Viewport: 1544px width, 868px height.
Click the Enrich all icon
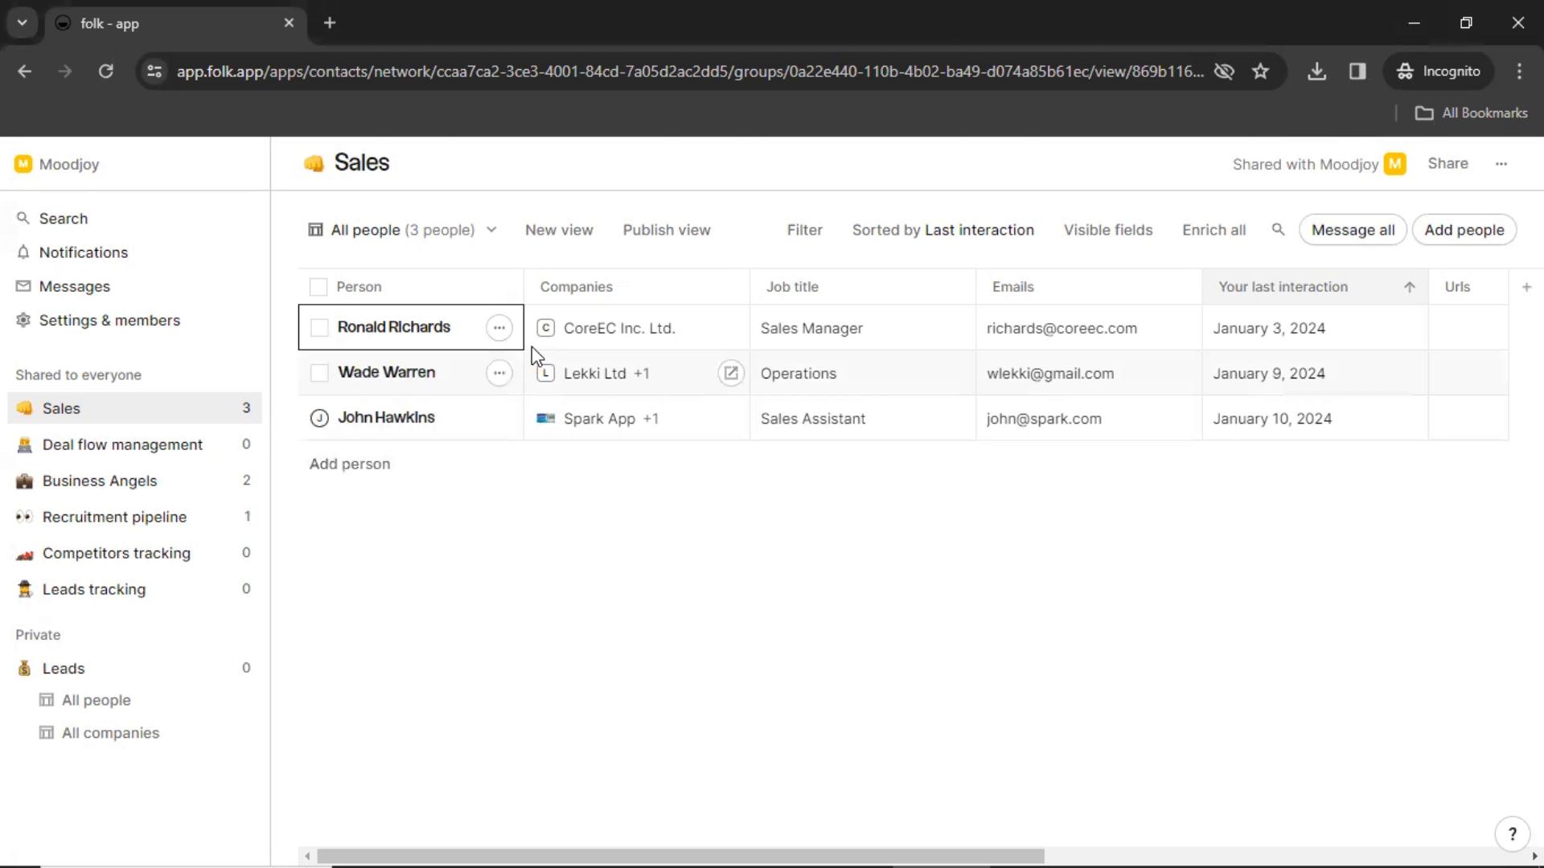(1213, 229)
